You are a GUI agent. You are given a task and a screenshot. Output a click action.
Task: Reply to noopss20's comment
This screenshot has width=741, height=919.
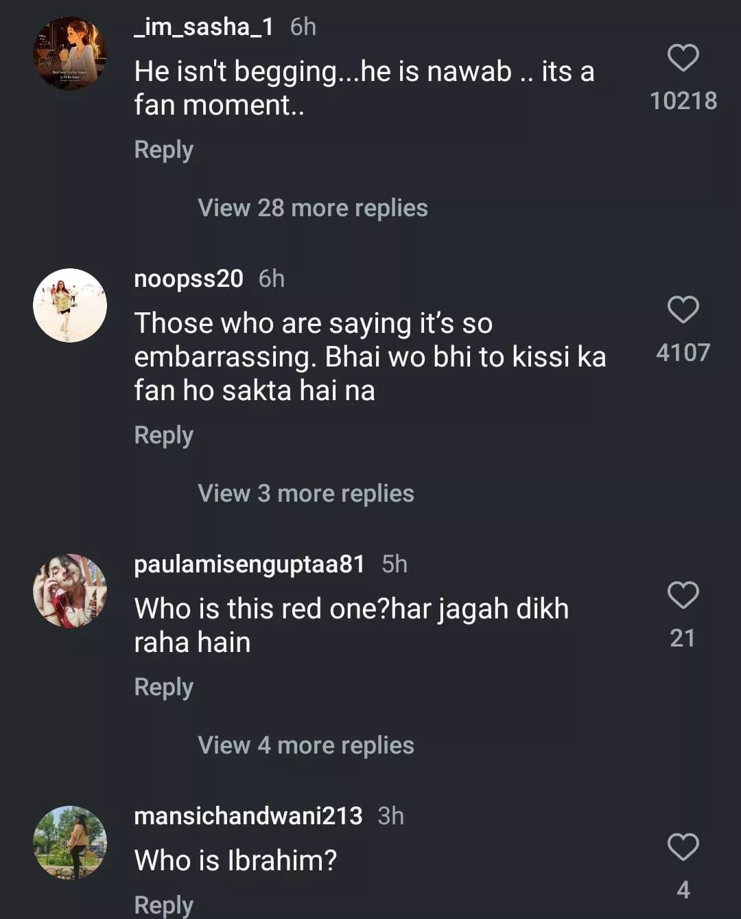[163, 435]
